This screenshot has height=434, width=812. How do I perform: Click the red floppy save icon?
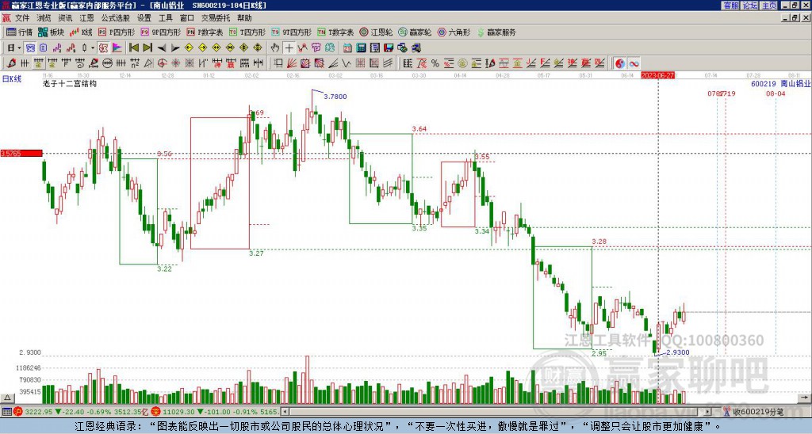click(389, 48)
